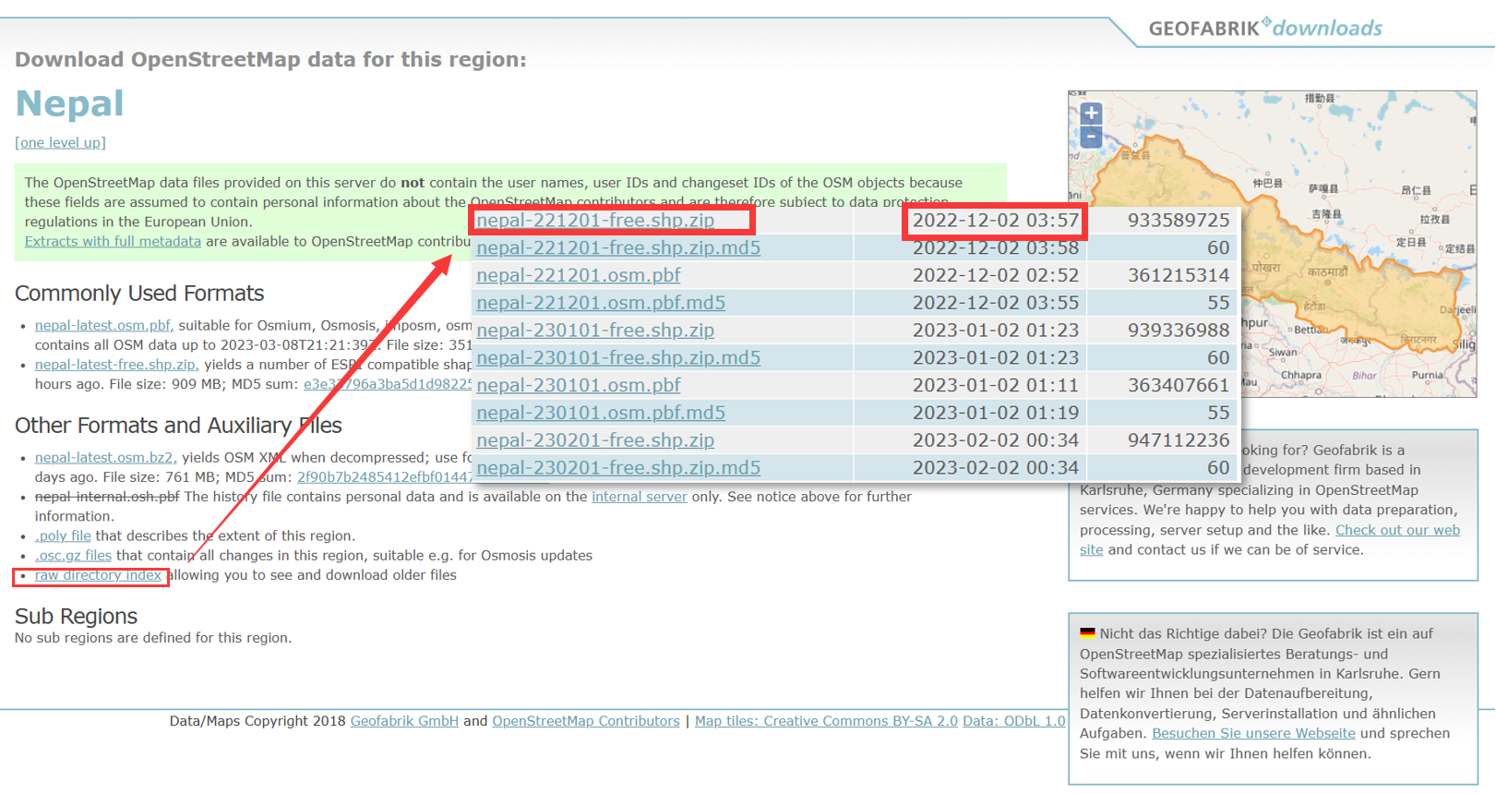This screenshot has height=794, width=1496.
Task: Select the date 2022-12-02 03:55
Action: (996, 303)
